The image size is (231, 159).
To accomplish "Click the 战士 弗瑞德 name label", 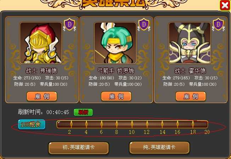I will (41, 71).
